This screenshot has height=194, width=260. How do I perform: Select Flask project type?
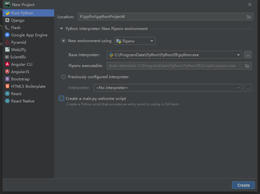pyautogui.click(x=28, y=27)
